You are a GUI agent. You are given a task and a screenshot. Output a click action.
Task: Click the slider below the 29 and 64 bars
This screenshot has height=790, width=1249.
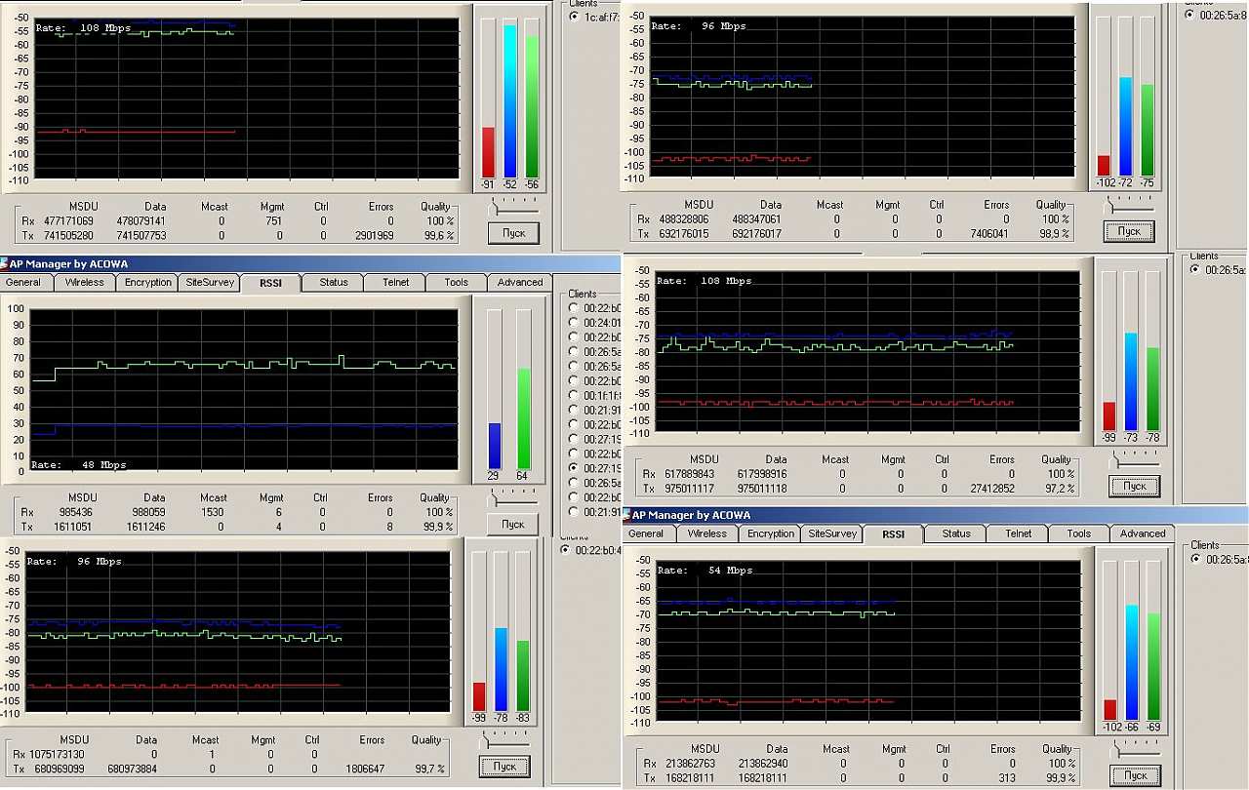click(x=514, y=498)
